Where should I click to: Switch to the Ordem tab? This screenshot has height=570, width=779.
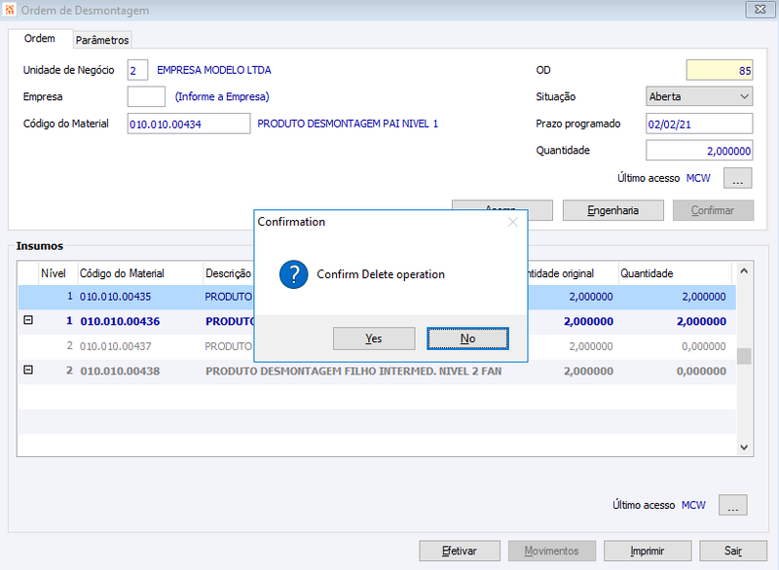click(40, 39)
